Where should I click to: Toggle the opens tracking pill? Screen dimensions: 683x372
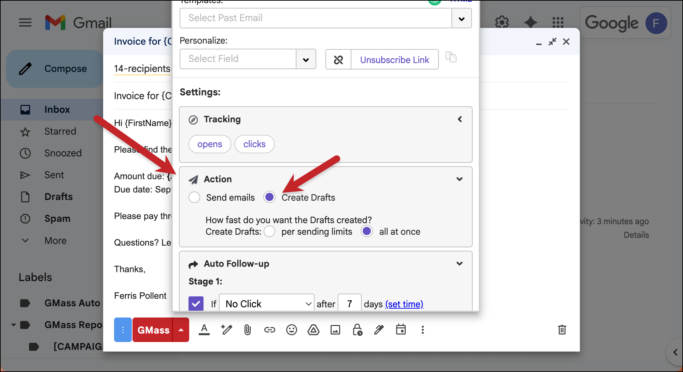click(x=209, y=144)
